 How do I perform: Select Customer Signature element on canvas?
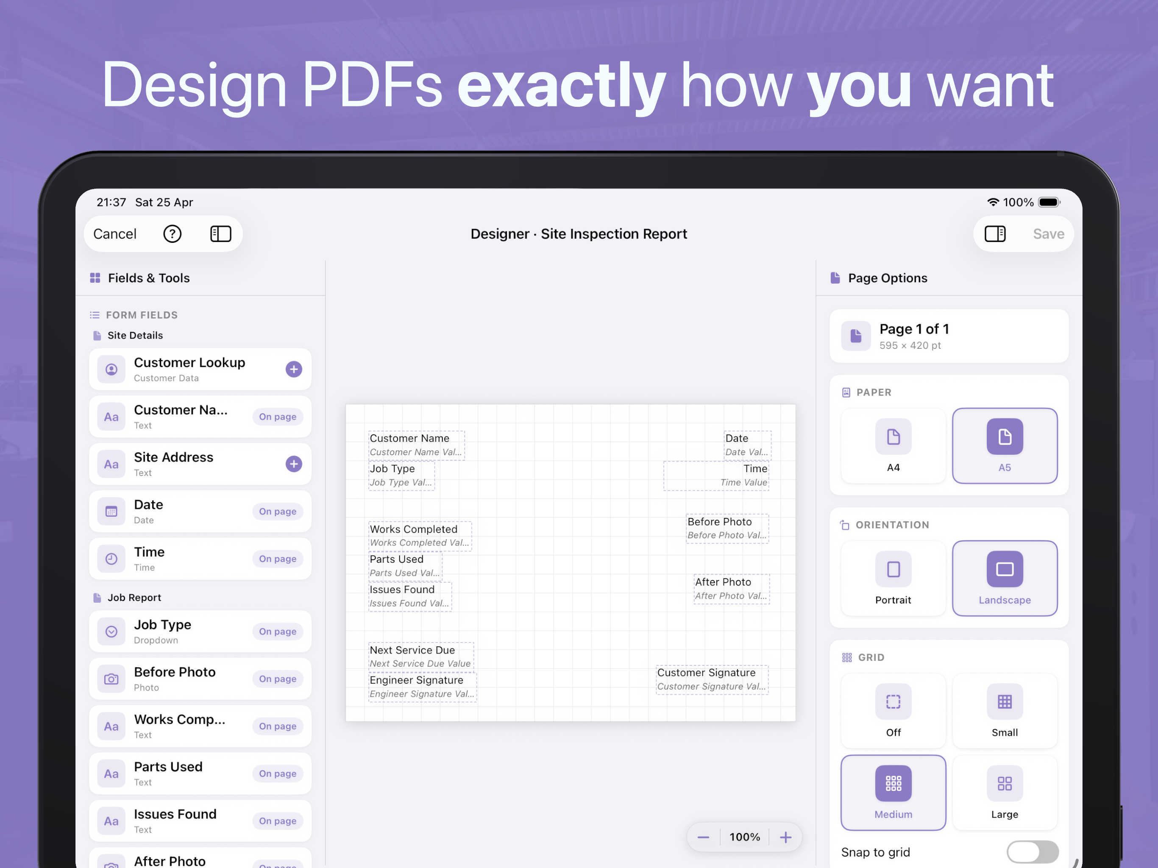[x=712, y=679]
